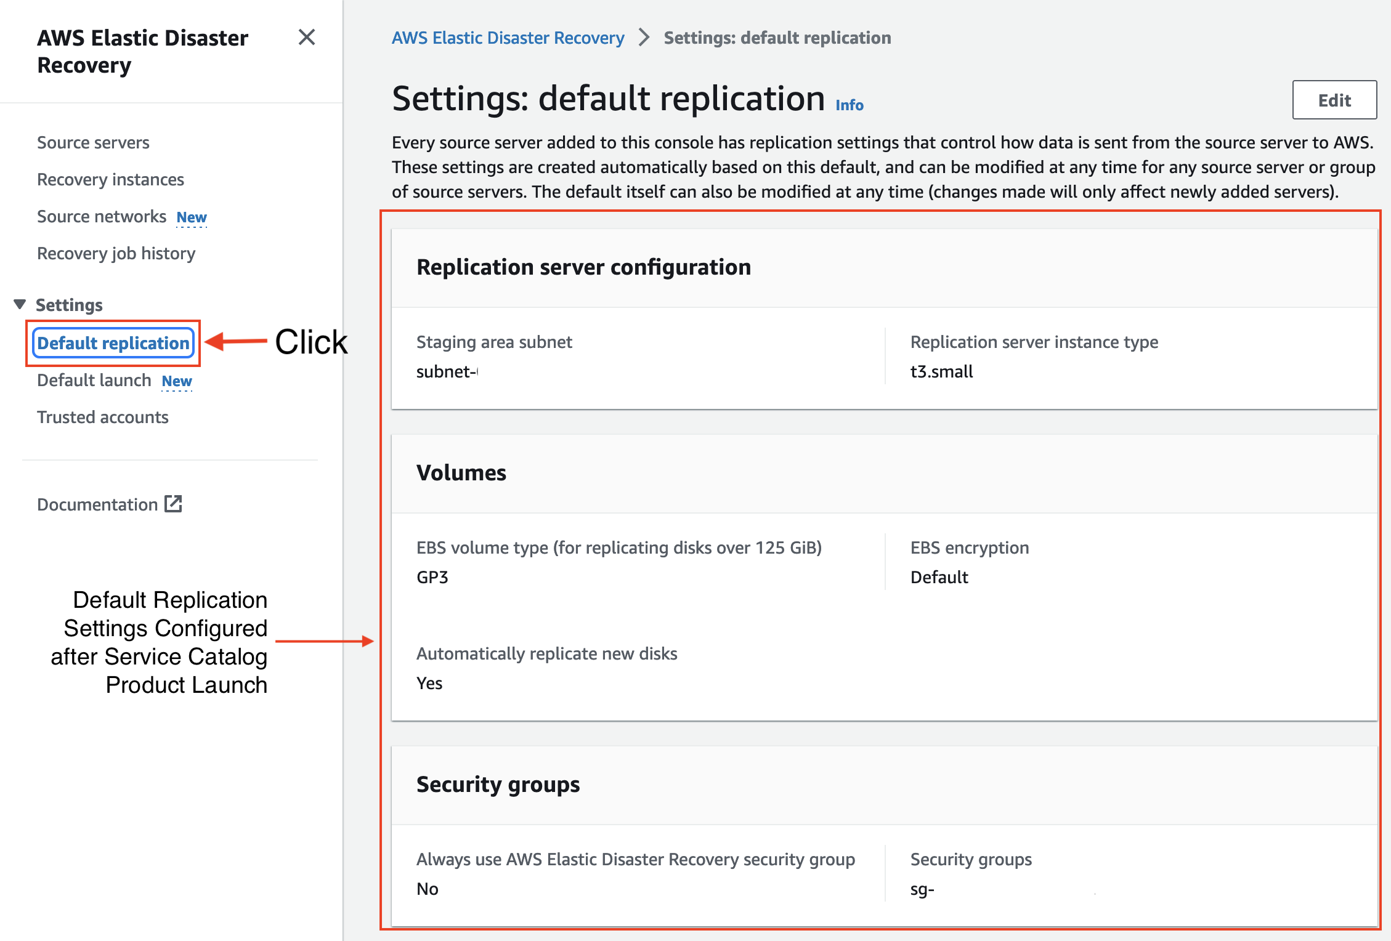The width and height of the screenshot is (1391, 941).
Task: View Recovery job history
Action: [x=116, y=253]
